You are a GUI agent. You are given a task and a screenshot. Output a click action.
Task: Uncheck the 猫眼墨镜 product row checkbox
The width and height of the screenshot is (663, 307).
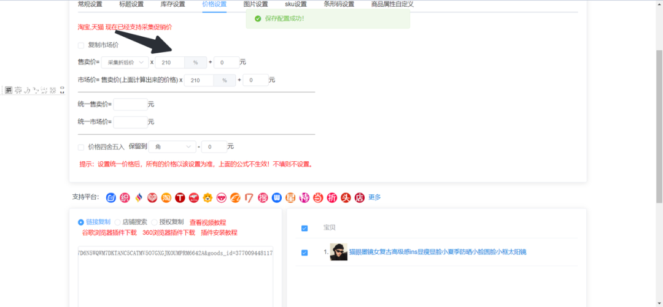pos(304,252)
